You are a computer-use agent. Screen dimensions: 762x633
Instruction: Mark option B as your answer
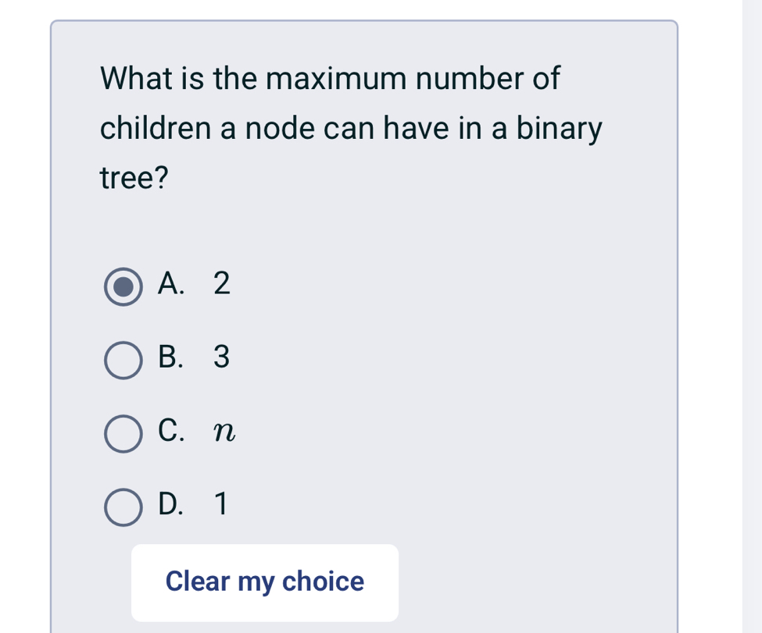(123, 361)
